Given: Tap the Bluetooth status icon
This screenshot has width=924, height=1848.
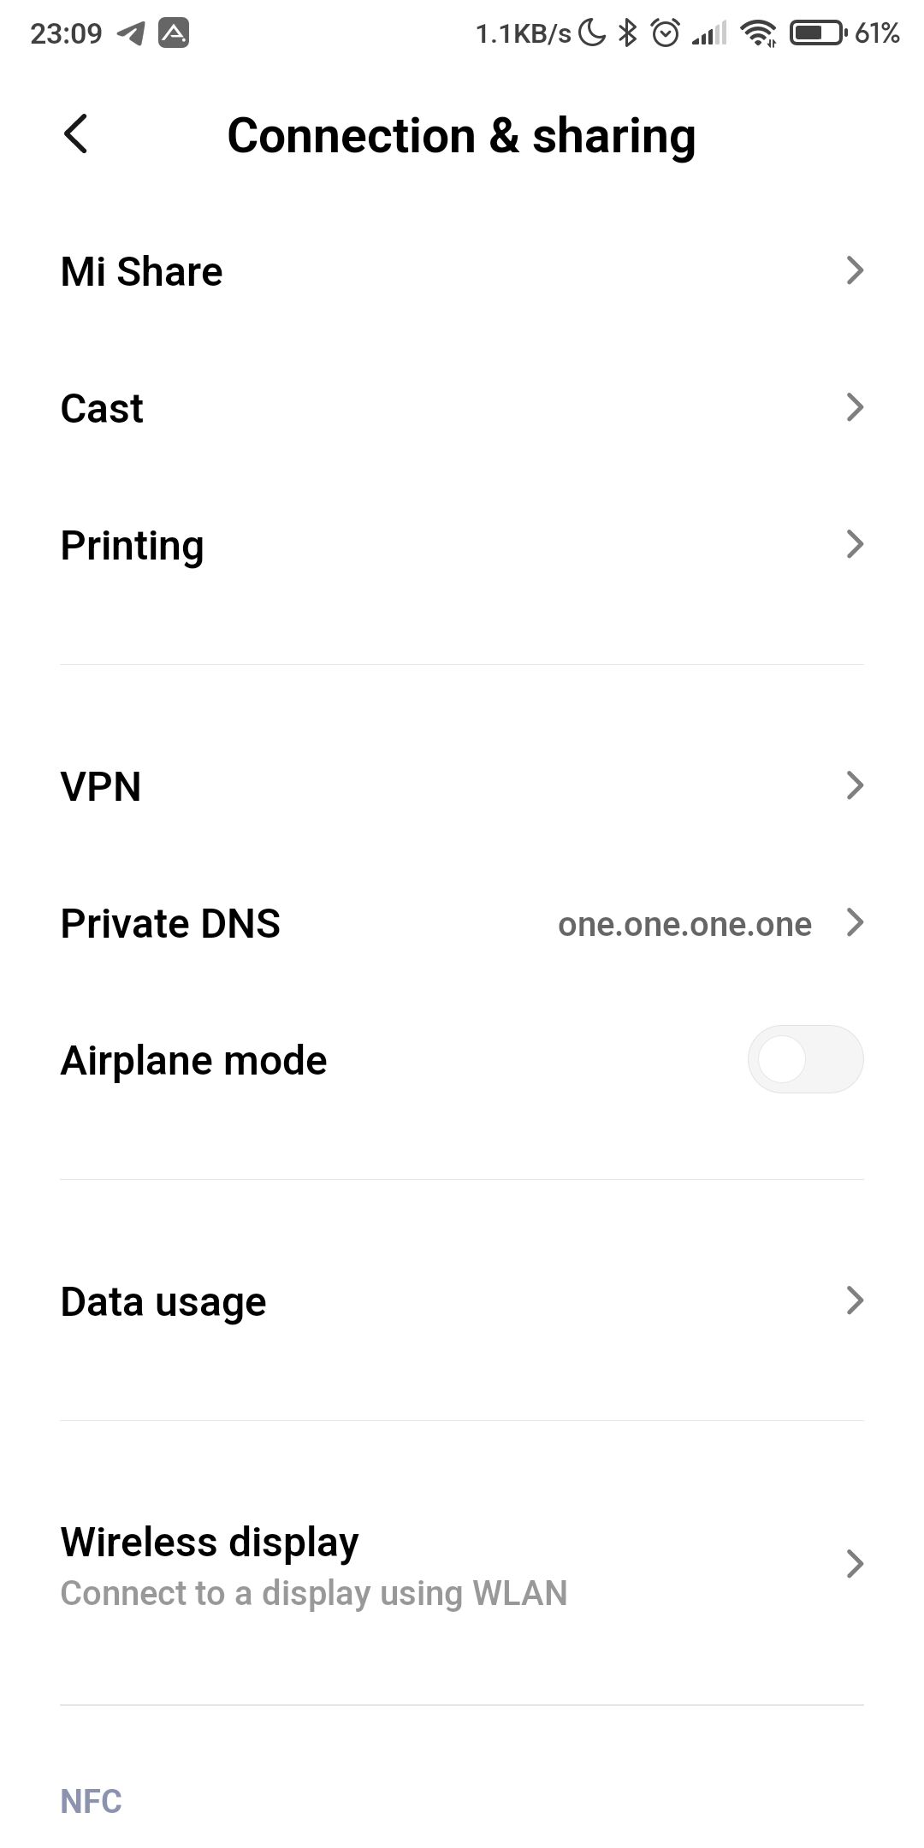Looking at the screenshot, I should click(x=628, y=33).
